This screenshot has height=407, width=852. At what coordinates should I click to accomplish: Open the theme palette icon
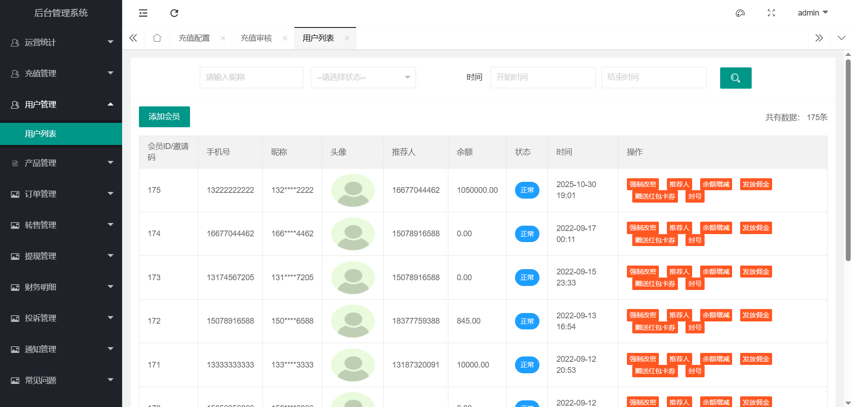[740, 13]
